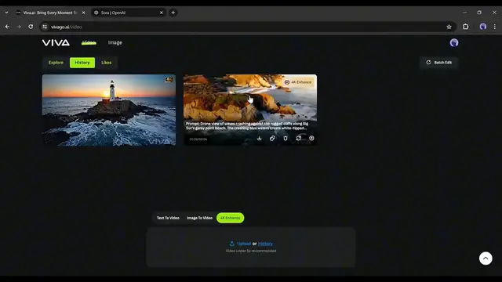
Task: Click the scroll-to-top arrow button
Action: 486,258
